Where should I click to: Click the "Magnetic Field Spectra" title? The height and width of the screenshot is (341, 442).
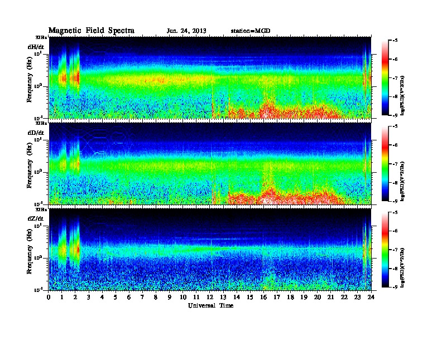[91, 31]
